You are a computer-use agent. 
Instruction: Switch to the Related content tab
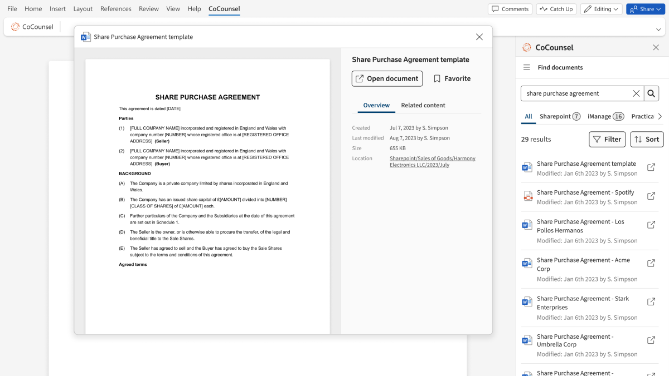[x=423, y=105]
